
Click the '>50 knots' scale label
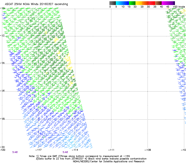pos(179,7)
